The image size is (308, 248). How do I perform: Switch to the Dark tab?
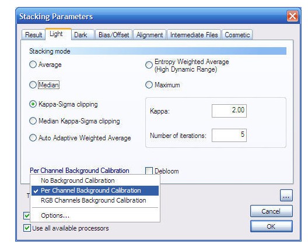80,35
